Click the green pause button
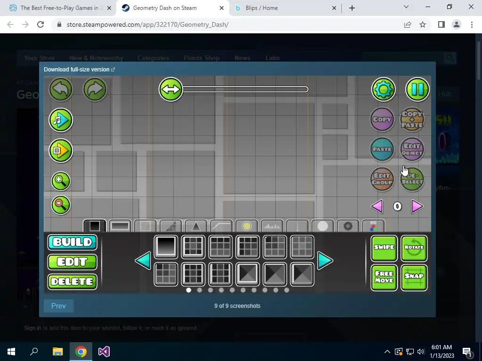Viewport: 482px width, 361px height. coord(418,89)
